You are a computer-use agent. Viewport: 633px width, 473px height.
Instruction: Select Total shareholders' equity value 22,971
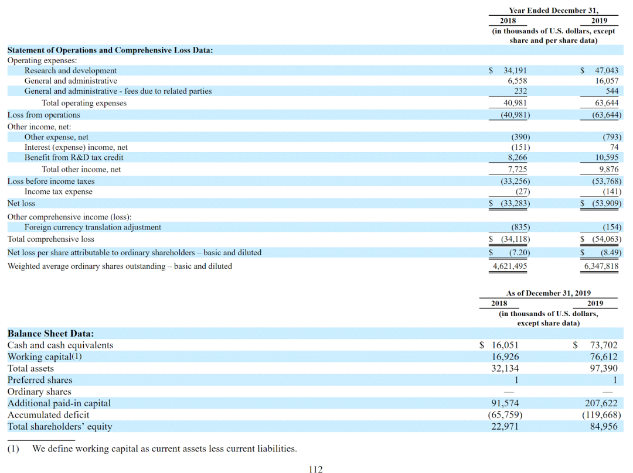(x=505, y=427)
